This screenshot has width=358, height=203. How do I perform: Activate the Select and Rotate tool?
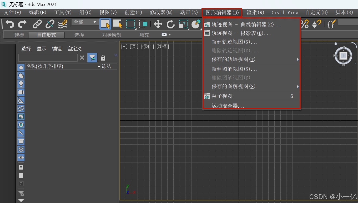point(171,24)
